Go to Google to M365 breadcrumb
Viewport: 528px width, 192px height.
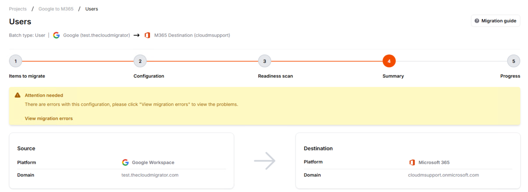(56, 9)
